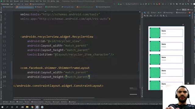The height and width of the screenshot is (109, 195).
Task: Open the app run configuration dropdown
Action: [x=121, y=4]
